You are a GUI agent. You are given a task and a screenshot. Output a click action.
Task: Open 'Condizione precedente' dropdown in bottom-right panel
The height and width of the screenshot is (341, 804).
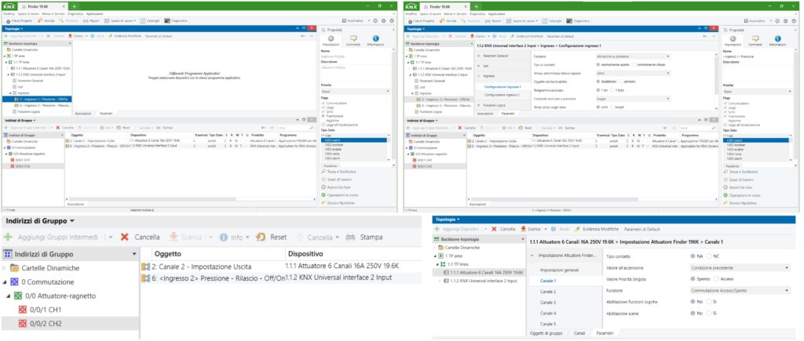tap(740, 268)
